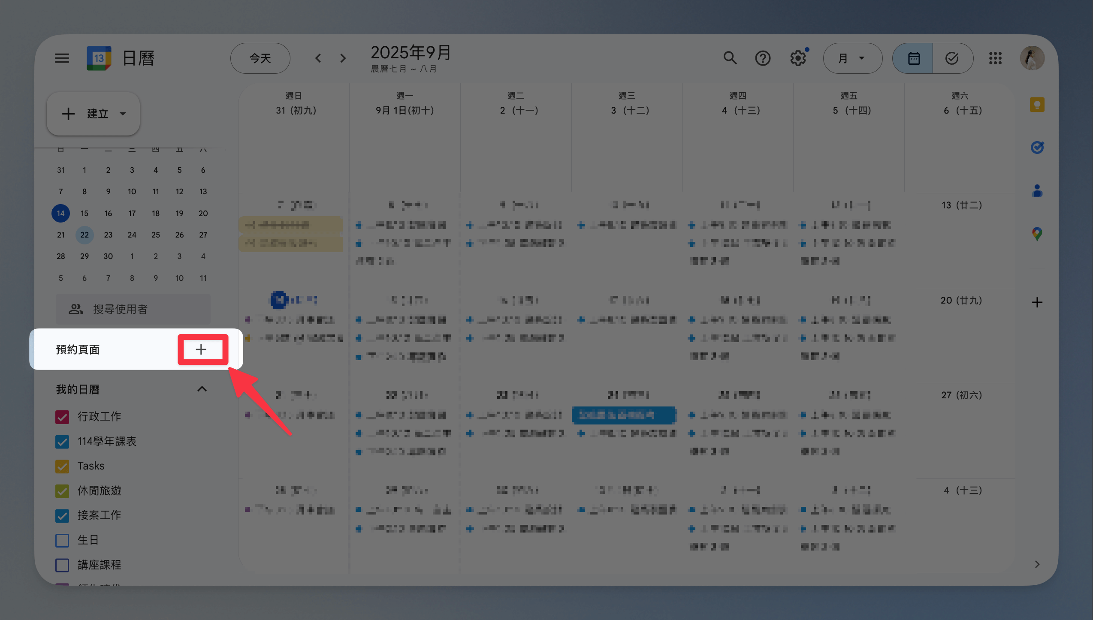Open the settings gear menu

(x=798, y=58)
